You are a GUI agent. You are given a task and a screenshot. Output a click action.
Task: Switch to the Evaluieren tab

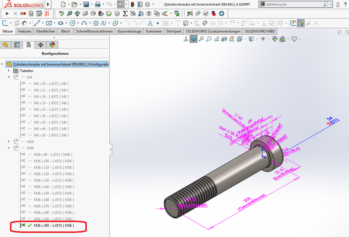point(154,31)
